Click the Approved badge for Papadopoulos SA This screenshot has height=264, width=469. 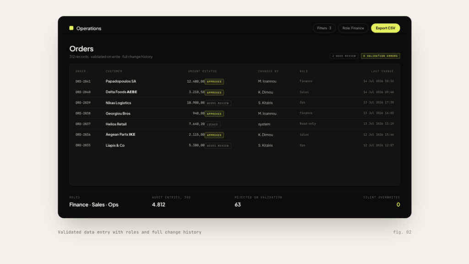[214, 82]
